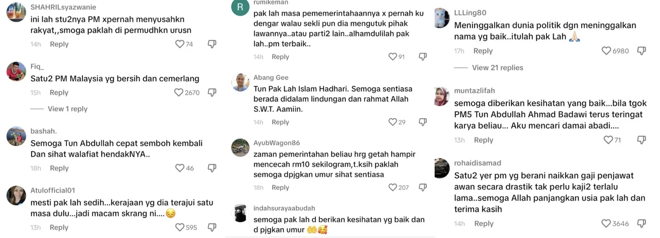Open SHAHRILsyazwanie's profile avatar
Viewport: 660px width, 238px height.
tap(16, 12)
